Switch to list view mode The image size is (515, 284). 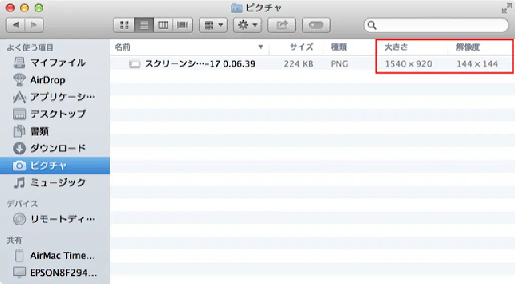click(144, 25)
